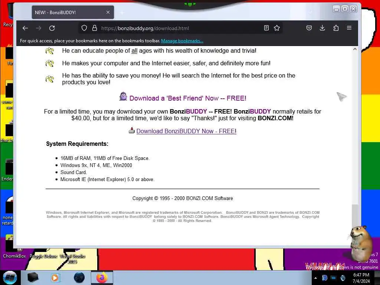This screenshot has width=380, height=285.
Task: Open the 6:47 PM clock and date
Action: coord(361,278)
